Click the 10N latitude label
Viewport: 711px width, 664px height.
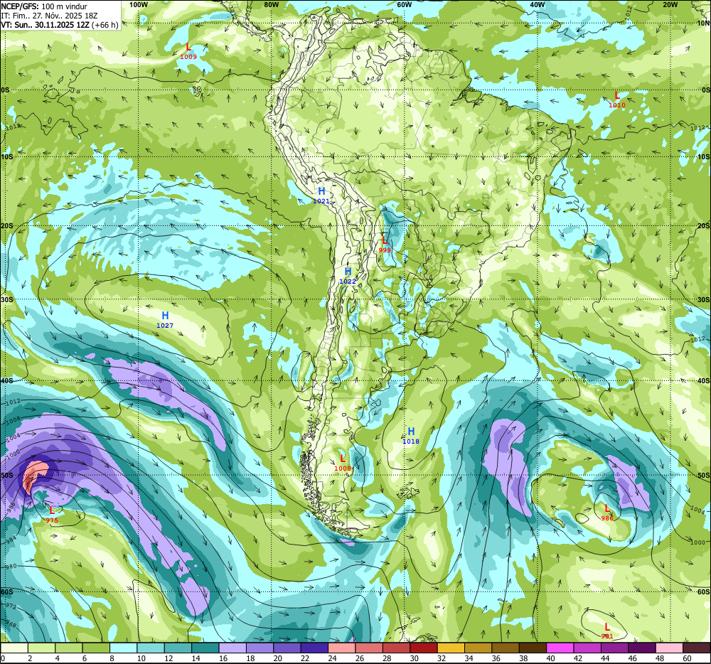[703, 23]
